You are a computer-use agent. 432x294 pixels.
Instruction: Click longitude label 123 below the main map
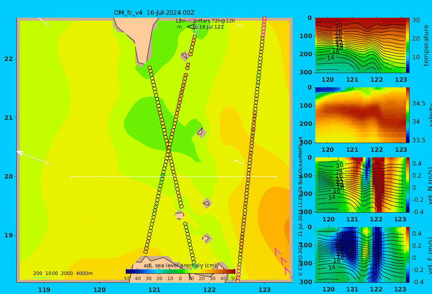[x=265, y=290]
